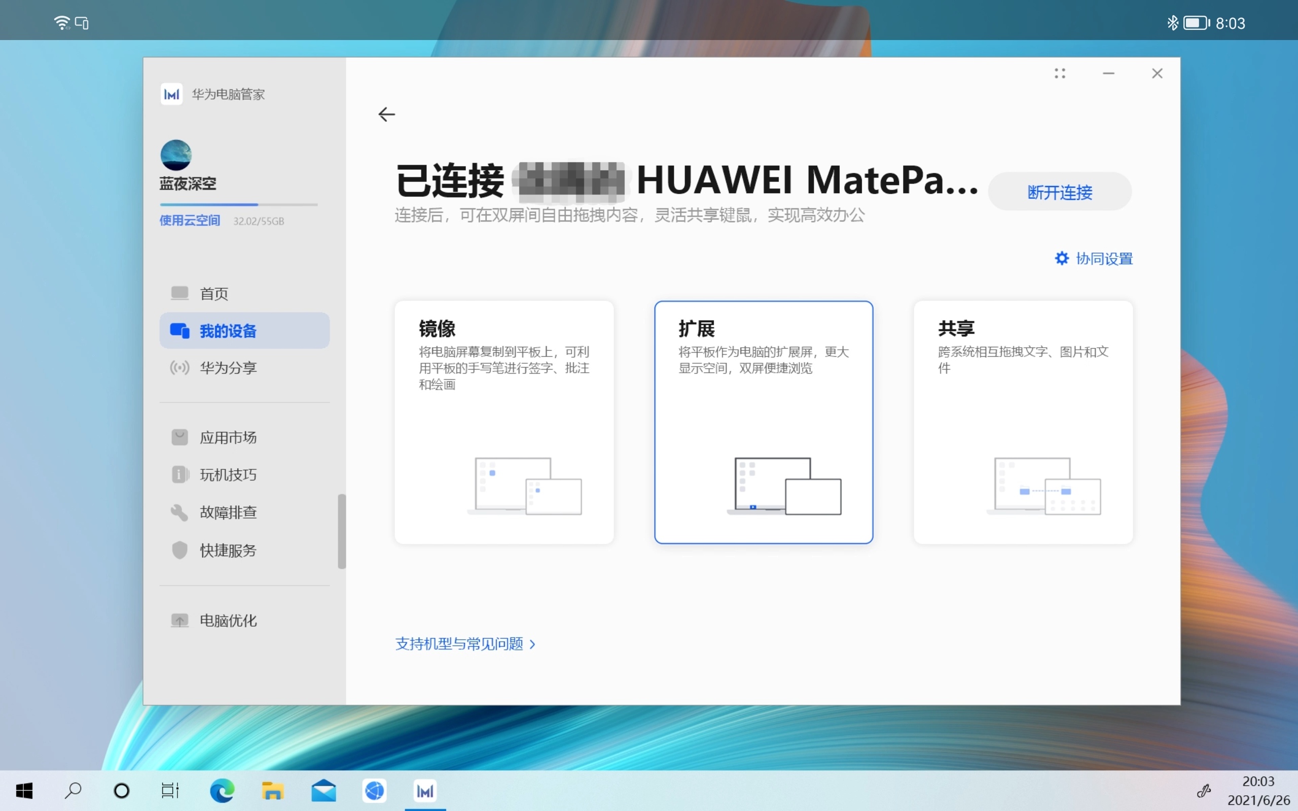Image resolution: width=1298 pixels, height=811 pixels.
Task: Open 应用市场 in the sidebar
Action: click(x=244, y=437)
